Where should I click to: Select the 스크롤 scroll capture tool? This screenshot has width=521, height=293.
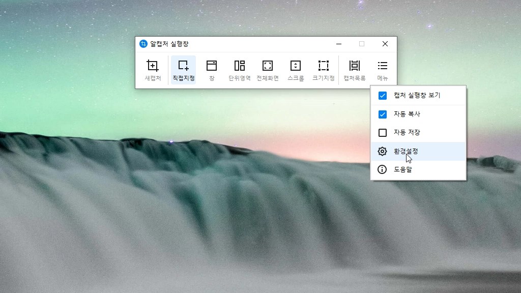point(296,70)
